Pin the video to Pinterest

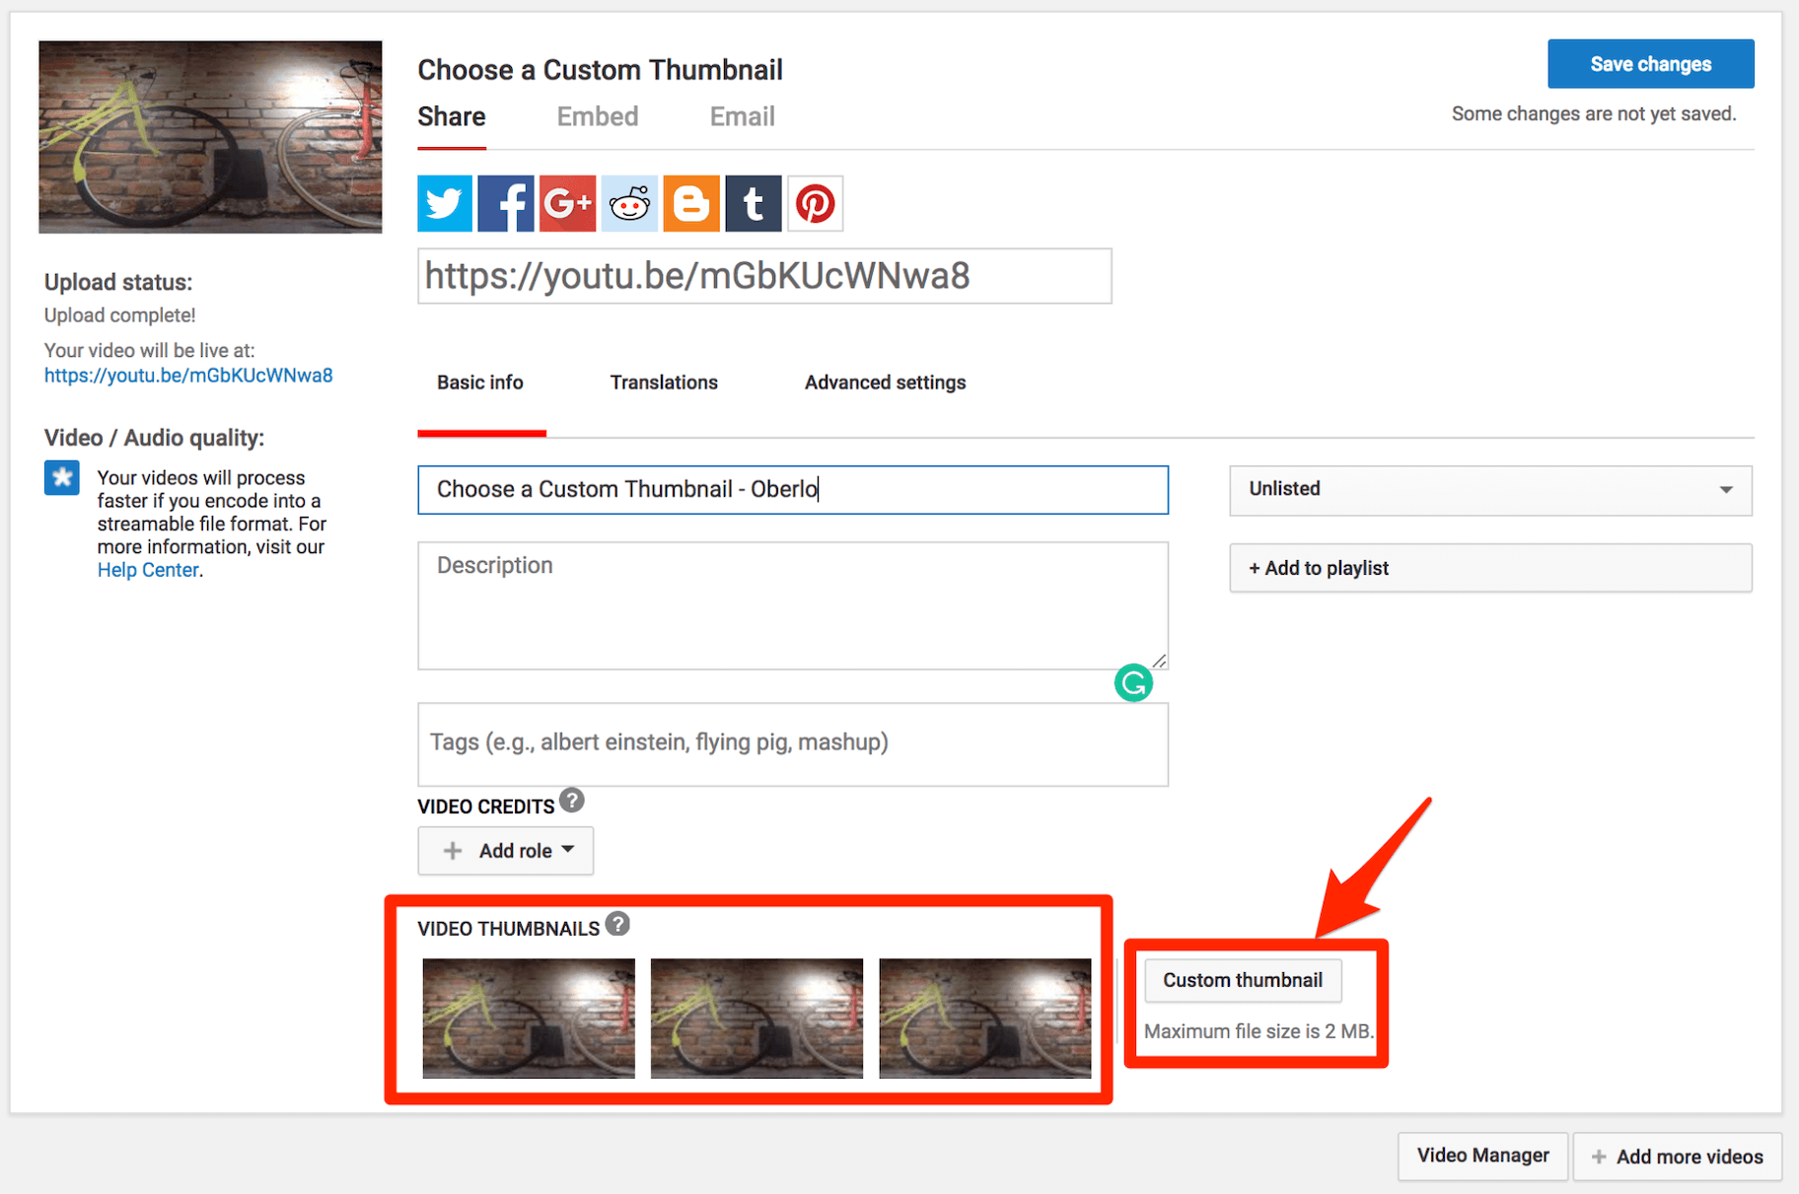click(x=815, y=203)
